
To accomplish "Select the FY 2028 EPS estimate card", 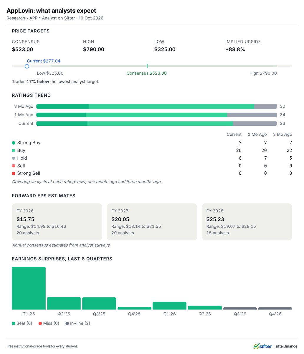I will click(x=247, y=222).
